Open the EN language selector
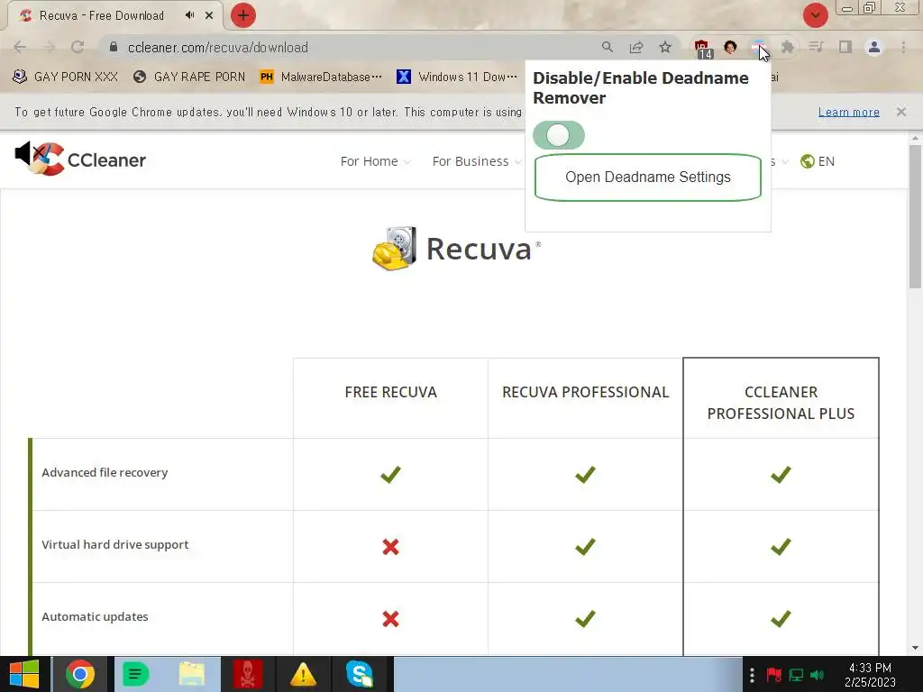The image size is (923, 692). pos(818,161)
